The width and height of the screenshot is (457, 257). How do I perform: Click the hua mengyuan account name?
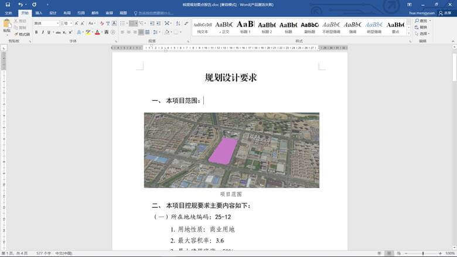click(421, 13)
